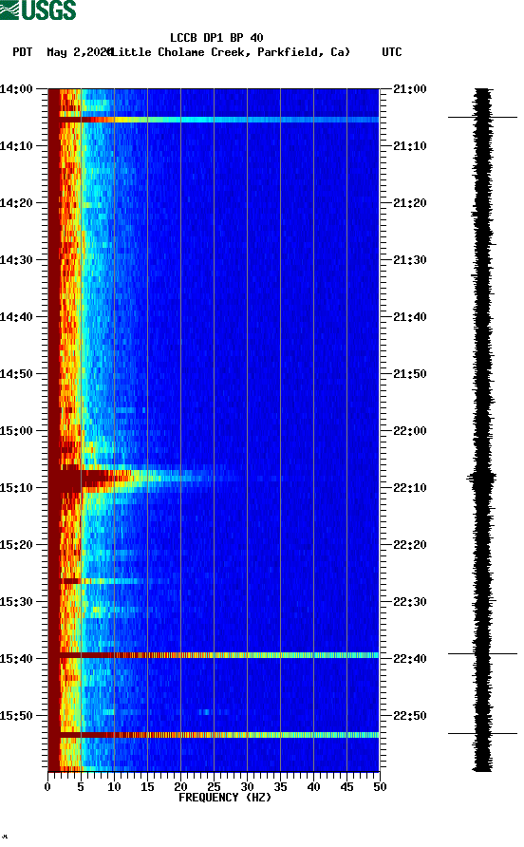Click the '25' frequency axis label
The image size is (524, 847).
(214, 787)
